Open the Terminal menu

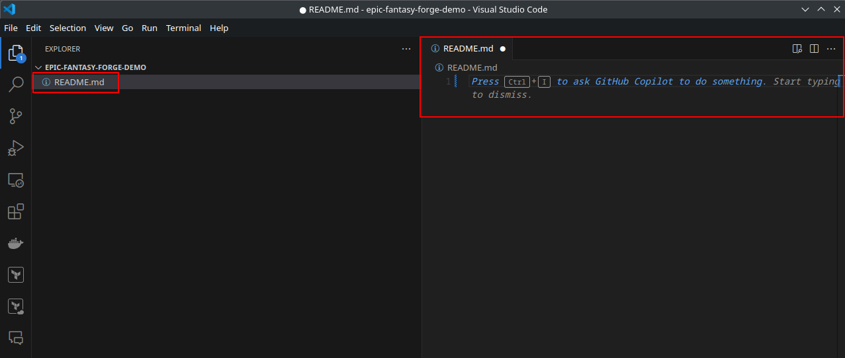(x=184, y=28)
